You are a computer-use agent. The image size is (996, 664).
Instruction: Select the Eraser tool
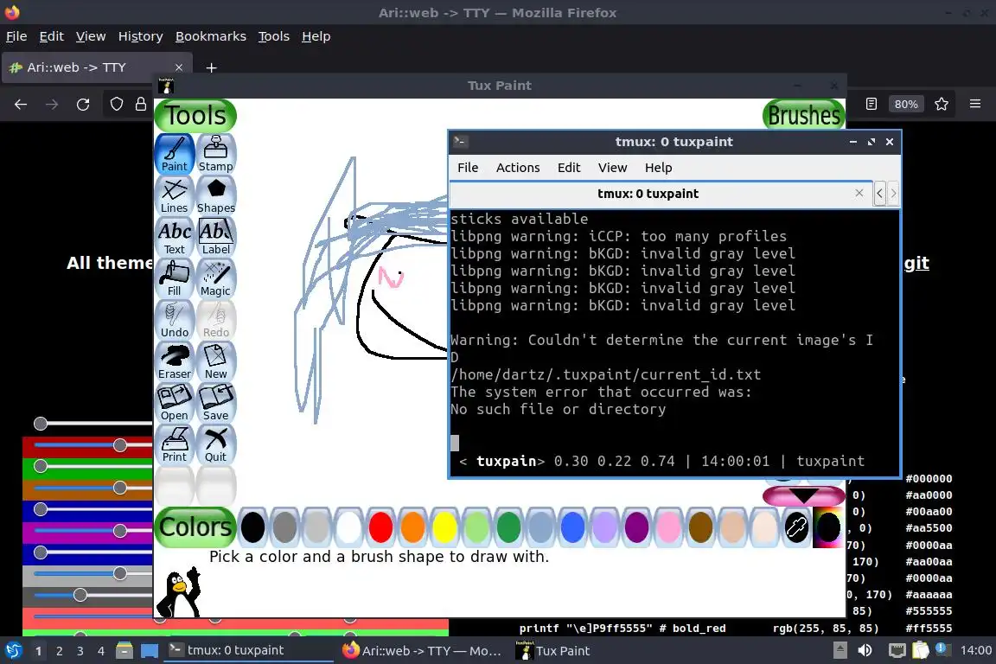[174, 361]
